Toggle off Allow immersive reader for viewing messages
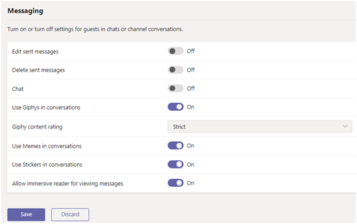357x224 pixels. pyautogui.click(x=176, y=183)
